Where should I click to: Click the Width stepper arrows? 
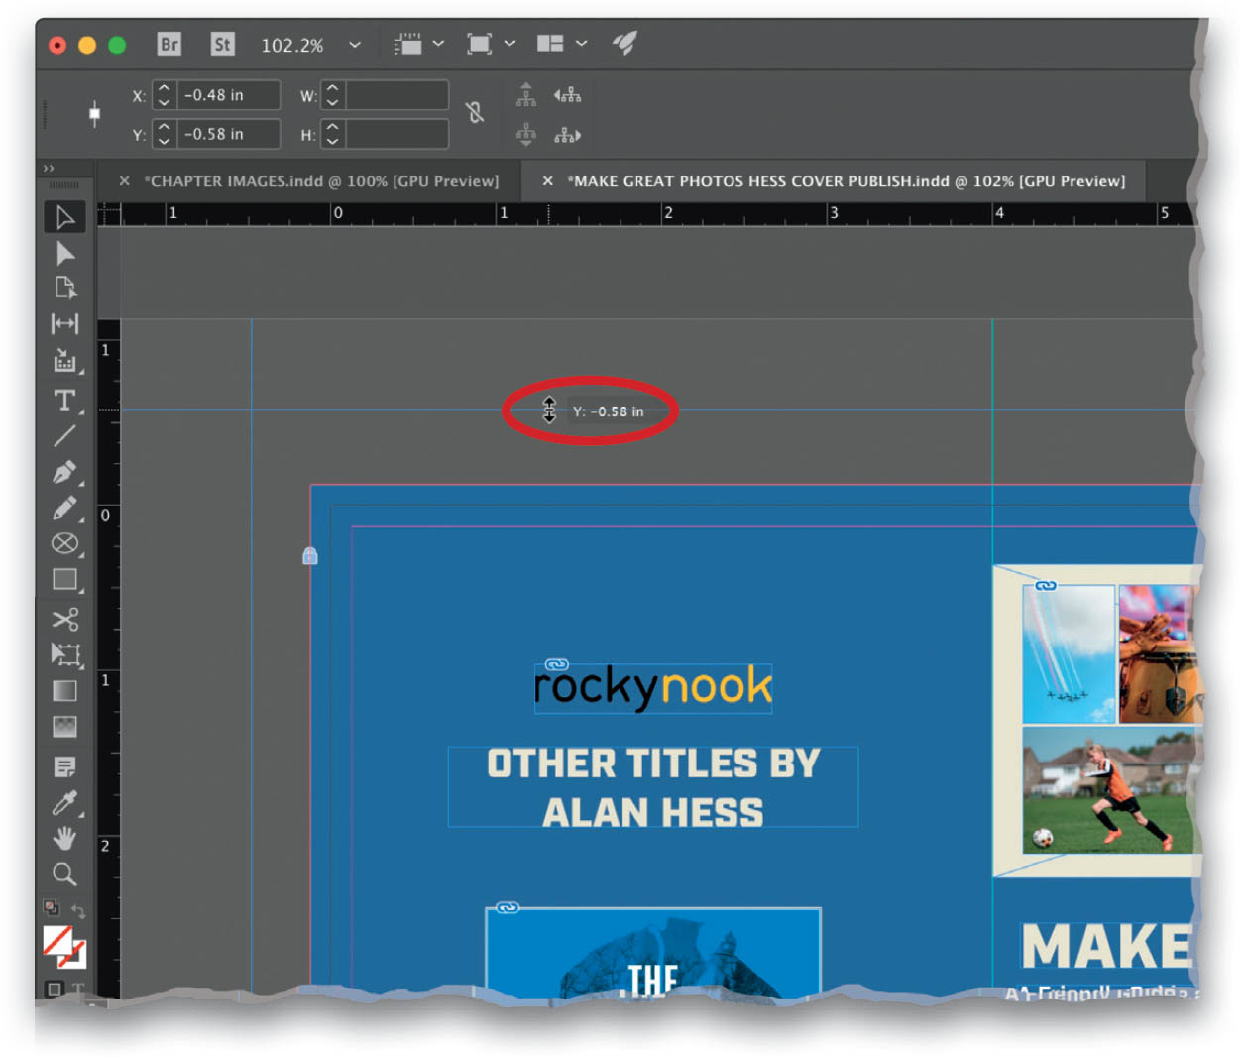(333, 95)
